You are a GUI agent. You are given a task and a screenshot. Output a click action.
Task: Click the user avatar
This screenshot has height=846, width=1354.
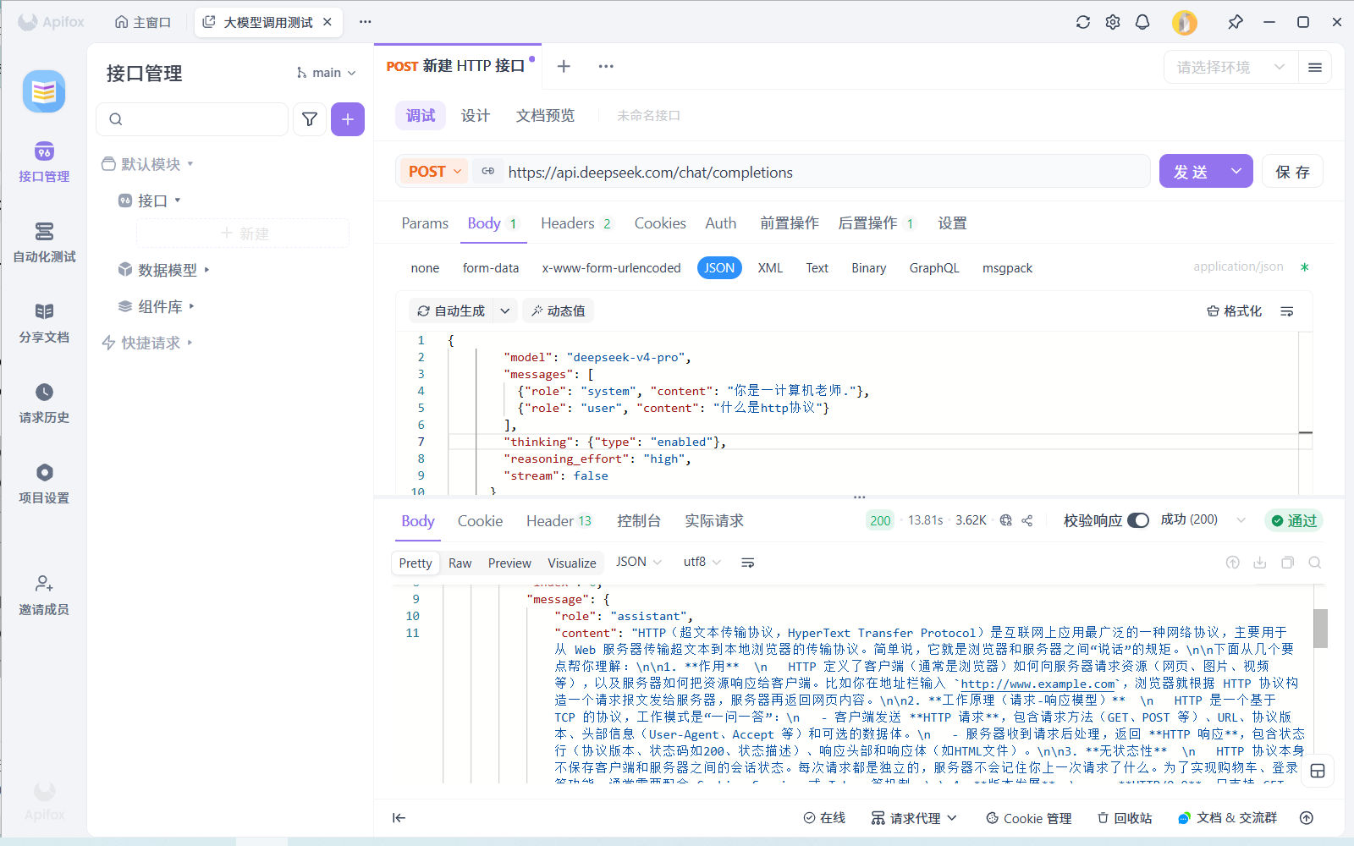coord(1185,22)
